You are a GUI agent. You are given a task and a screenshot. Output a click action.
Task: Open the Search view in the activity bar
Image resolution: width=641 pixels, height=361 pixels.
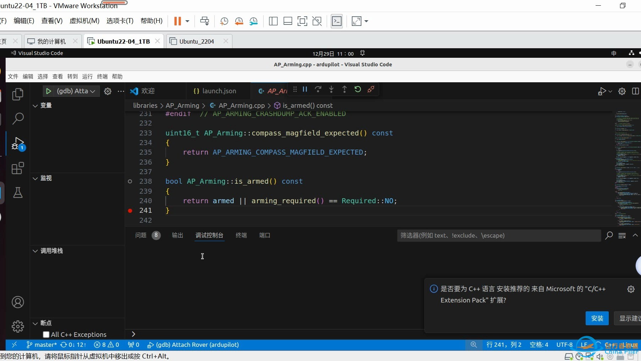[18, 118]
